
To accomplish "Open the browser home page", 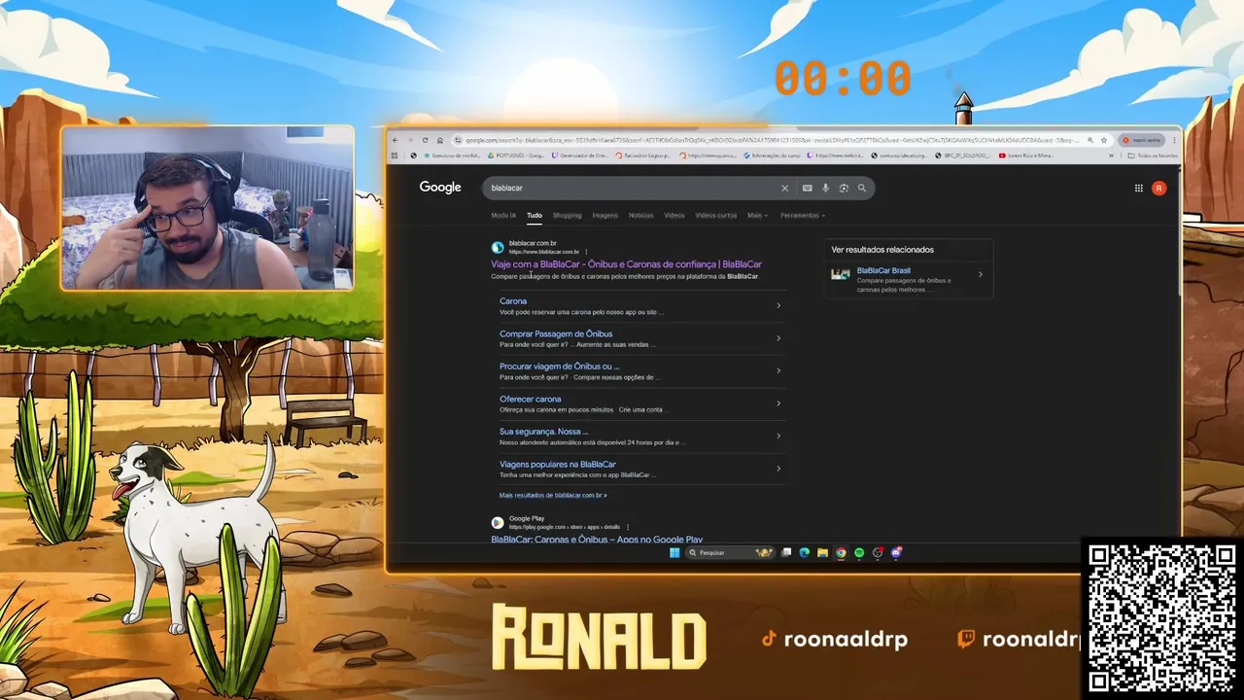I will pyautogui.click(x=440, y=140).
